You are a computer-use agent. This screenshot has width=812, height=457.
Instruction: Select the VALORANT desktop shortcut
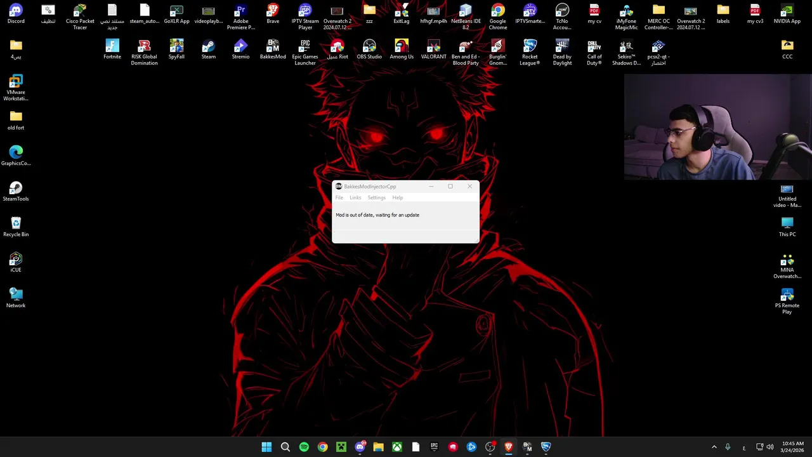coord(433,50)
